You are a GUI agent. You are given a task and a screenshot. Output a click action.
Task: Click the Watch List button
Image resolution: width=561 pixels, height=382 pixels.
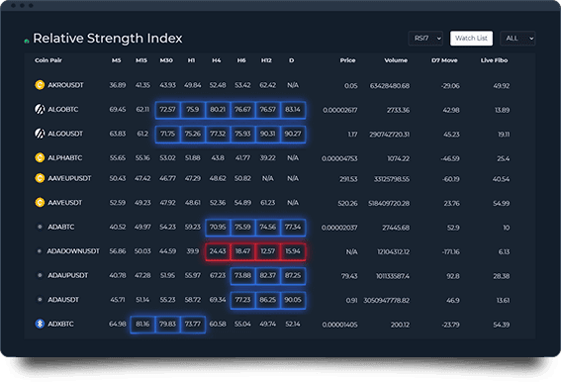click(471, 39)
